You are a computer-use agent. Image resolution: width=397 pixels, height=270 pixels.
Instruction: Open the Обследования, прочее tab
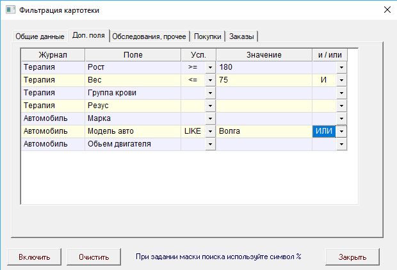pyautogui.click(x=149, y=36)
